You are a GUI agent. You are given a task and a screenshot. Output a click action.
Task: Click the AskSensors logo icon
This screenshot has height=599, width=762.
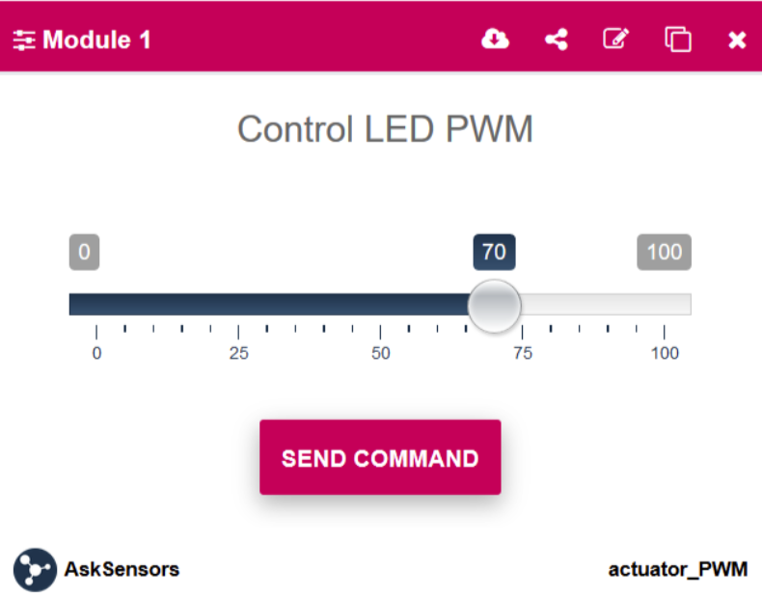coord(35,569)
